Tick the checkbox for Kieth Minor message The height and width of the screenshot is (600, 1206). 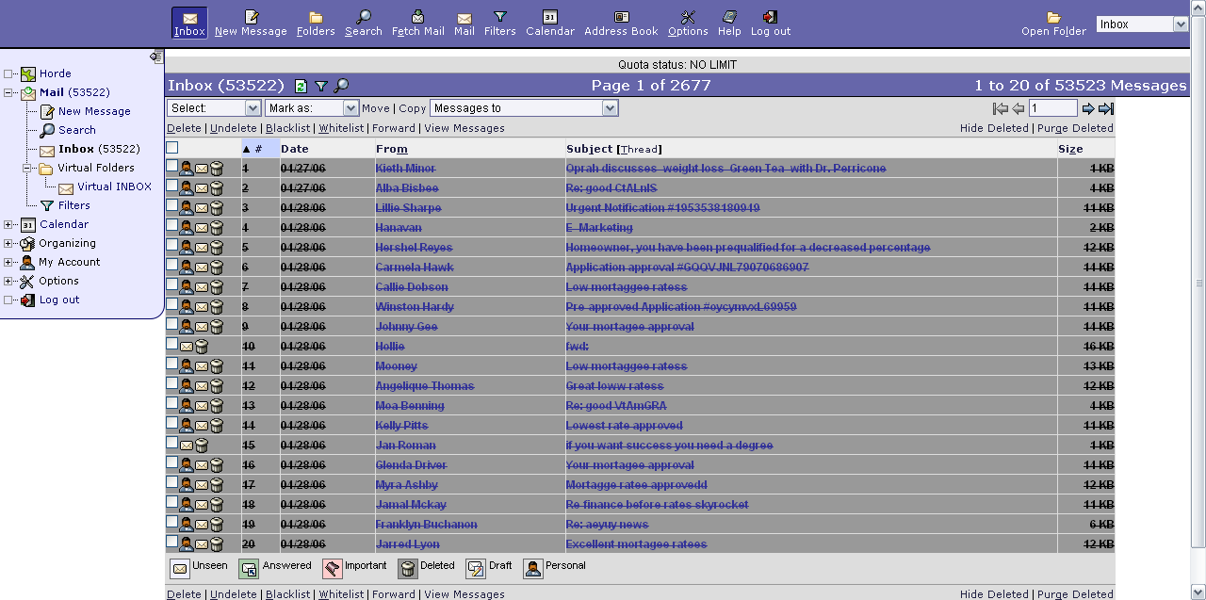point(171,167)
